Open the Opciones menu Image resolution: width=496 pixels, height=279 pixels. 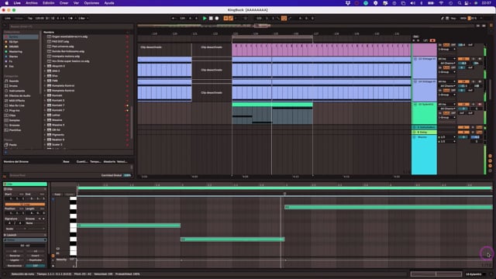[91, 3]
